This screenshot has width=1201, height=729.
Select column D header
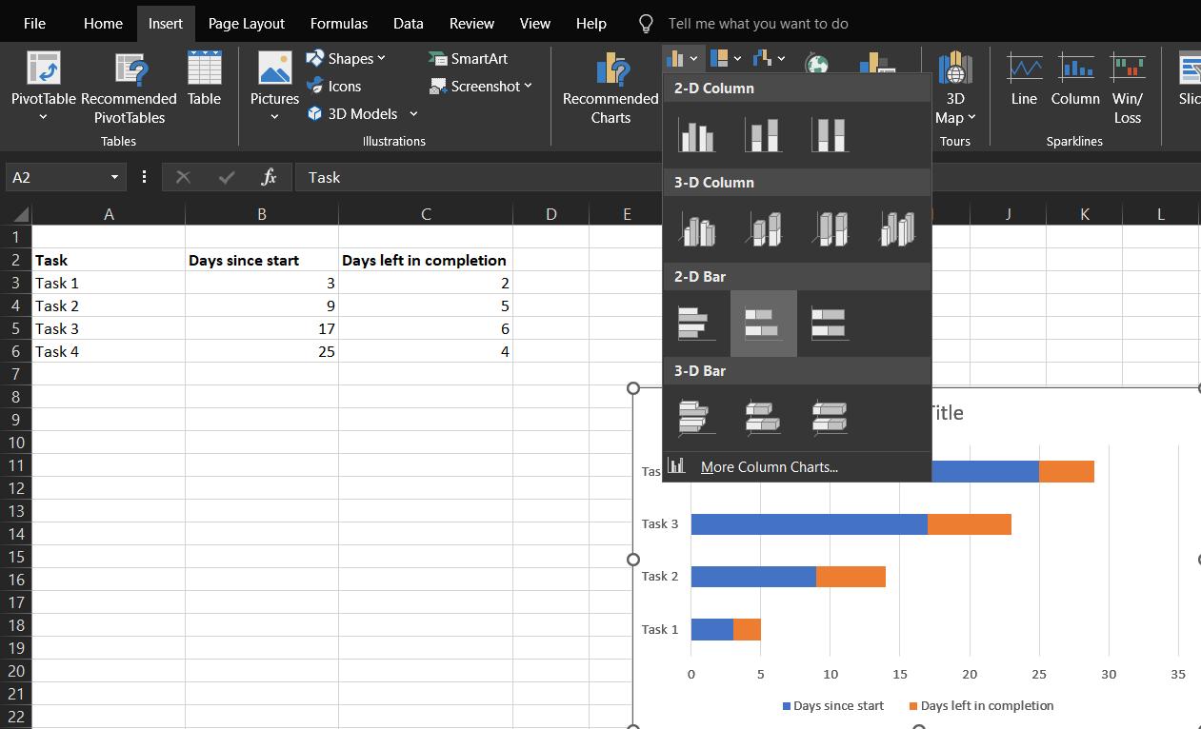(x=550, y=214)
